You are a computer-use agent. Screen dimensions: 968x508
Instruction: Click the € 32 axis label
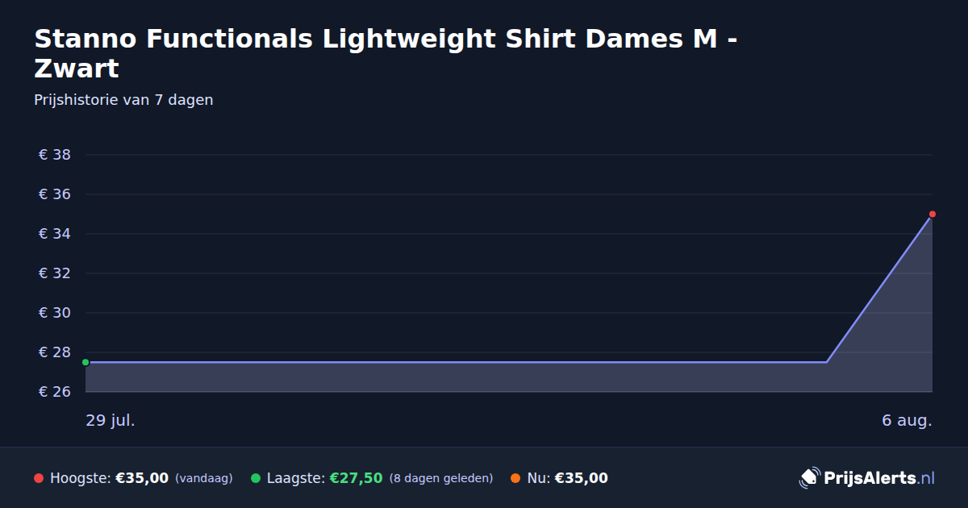point(55,273)
